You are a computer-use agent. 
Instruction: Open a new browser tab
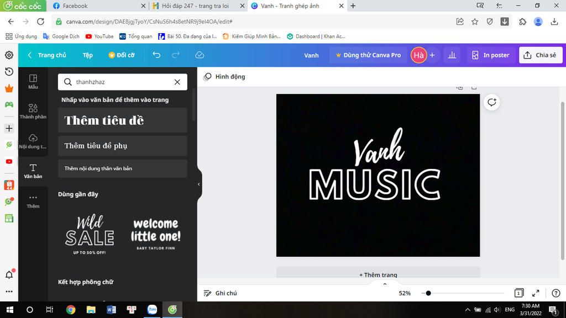tap(353, 6)
